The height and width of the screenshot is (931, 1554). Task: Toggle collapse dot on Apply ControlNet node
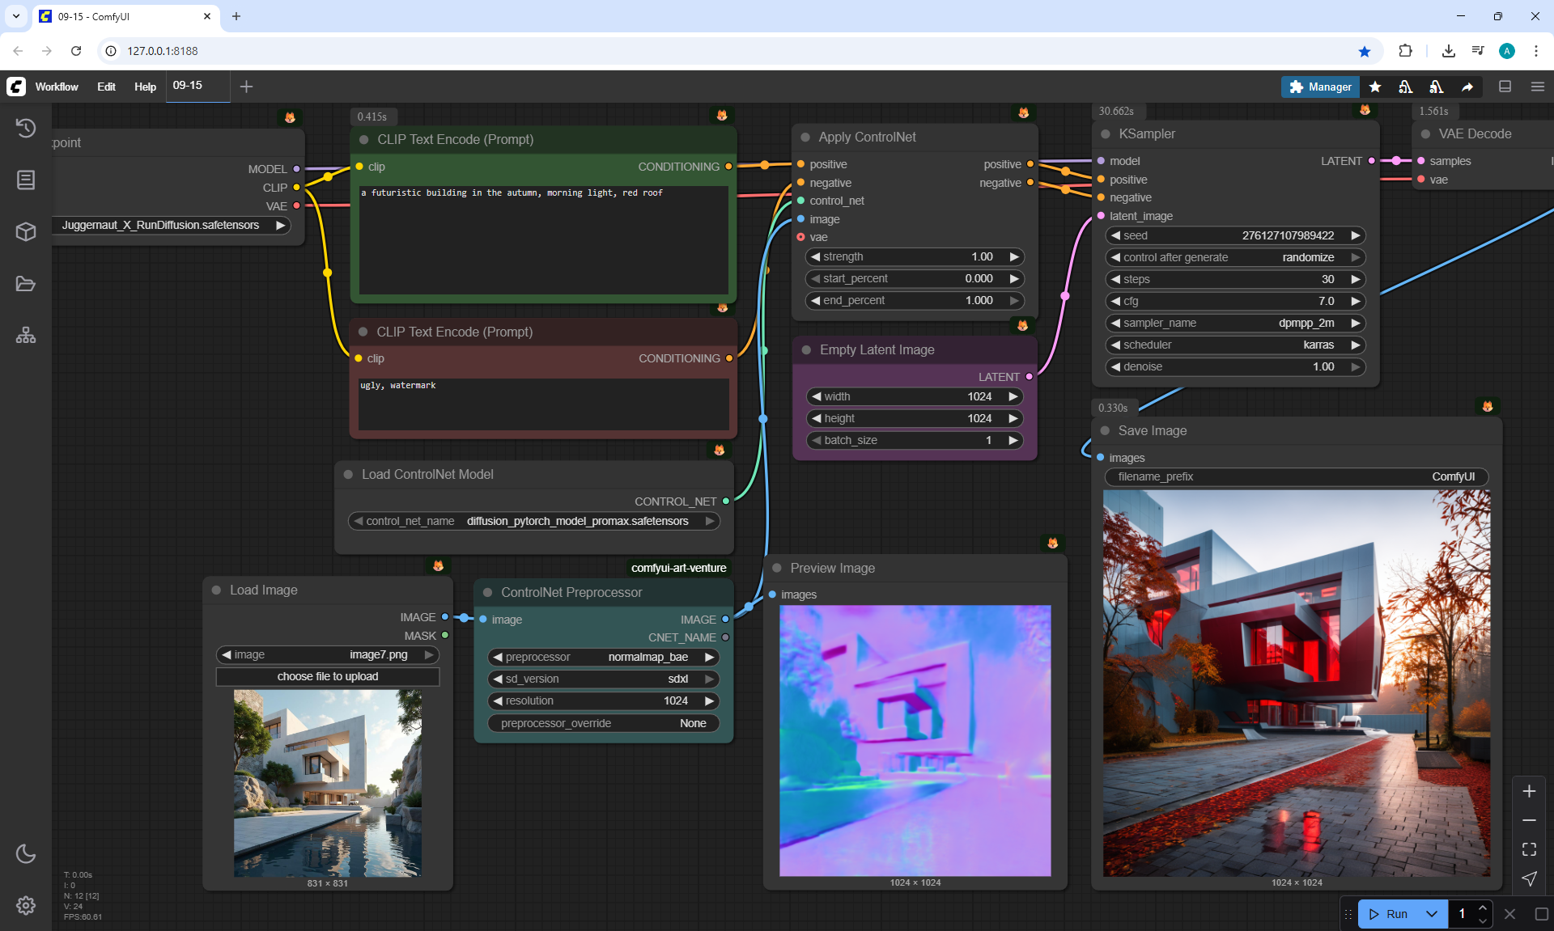(805, 138)
